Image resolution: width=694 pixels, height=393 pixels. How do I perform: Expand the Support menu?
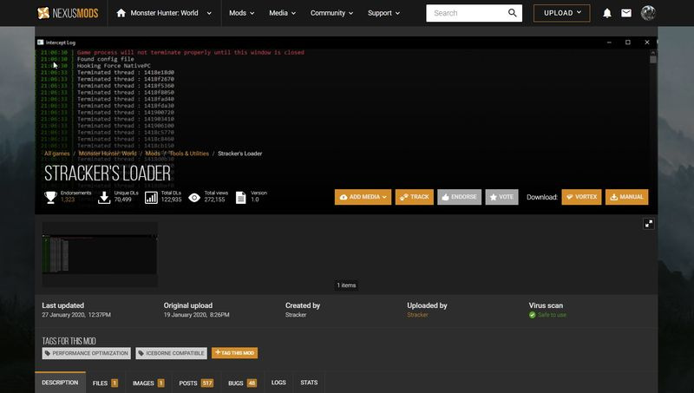tap(383, 13)
